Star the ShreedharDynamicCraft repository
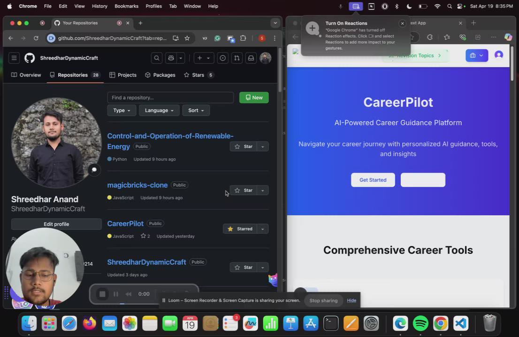The width and height of the screenshot is (519, 337). pyautogui.click(x=243, y=267)
